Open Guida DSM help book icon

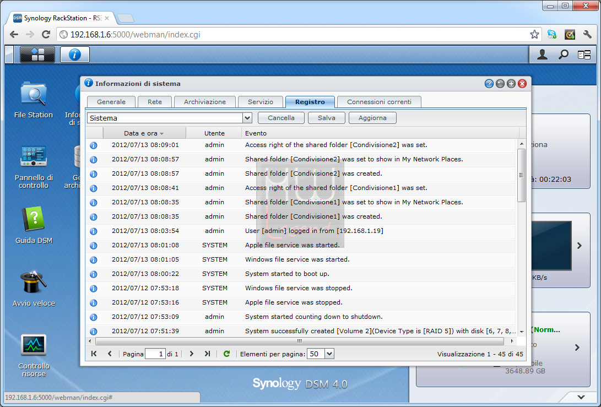point(34,225)
